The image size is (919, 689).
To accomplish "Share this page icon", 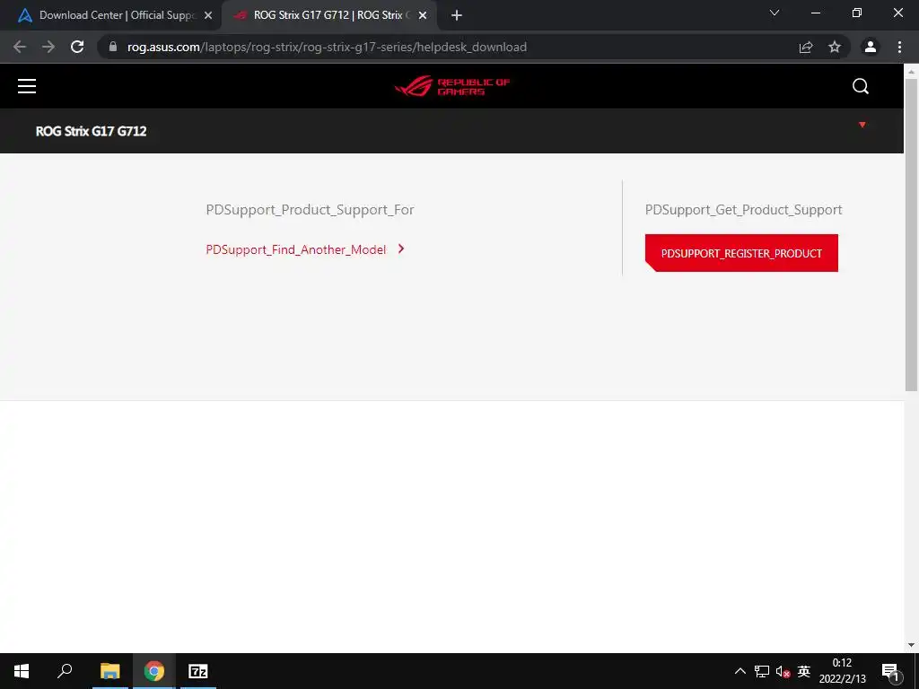I will tap(806, 47).
